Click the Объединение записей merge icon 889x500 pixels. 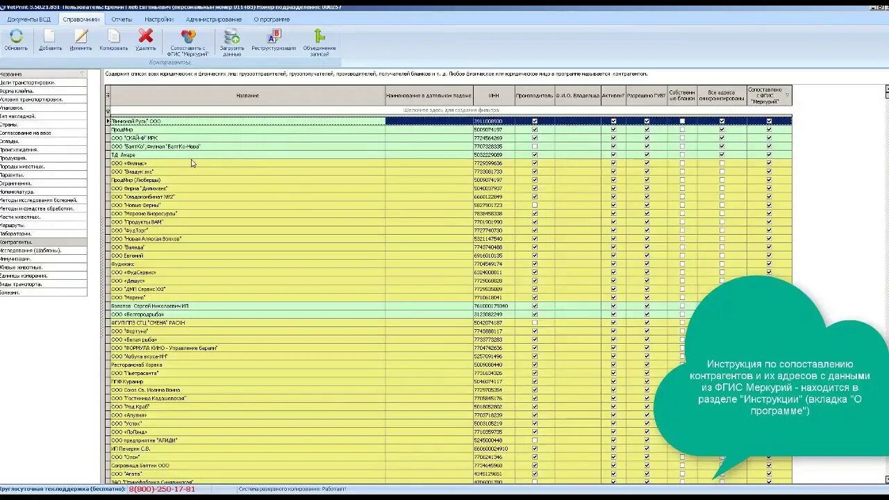point(319,36)
